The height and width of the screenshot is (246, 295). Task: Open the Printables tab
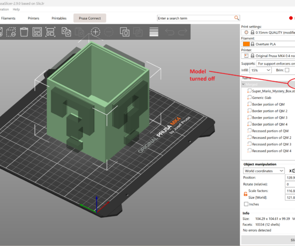[x=59, y=18]
